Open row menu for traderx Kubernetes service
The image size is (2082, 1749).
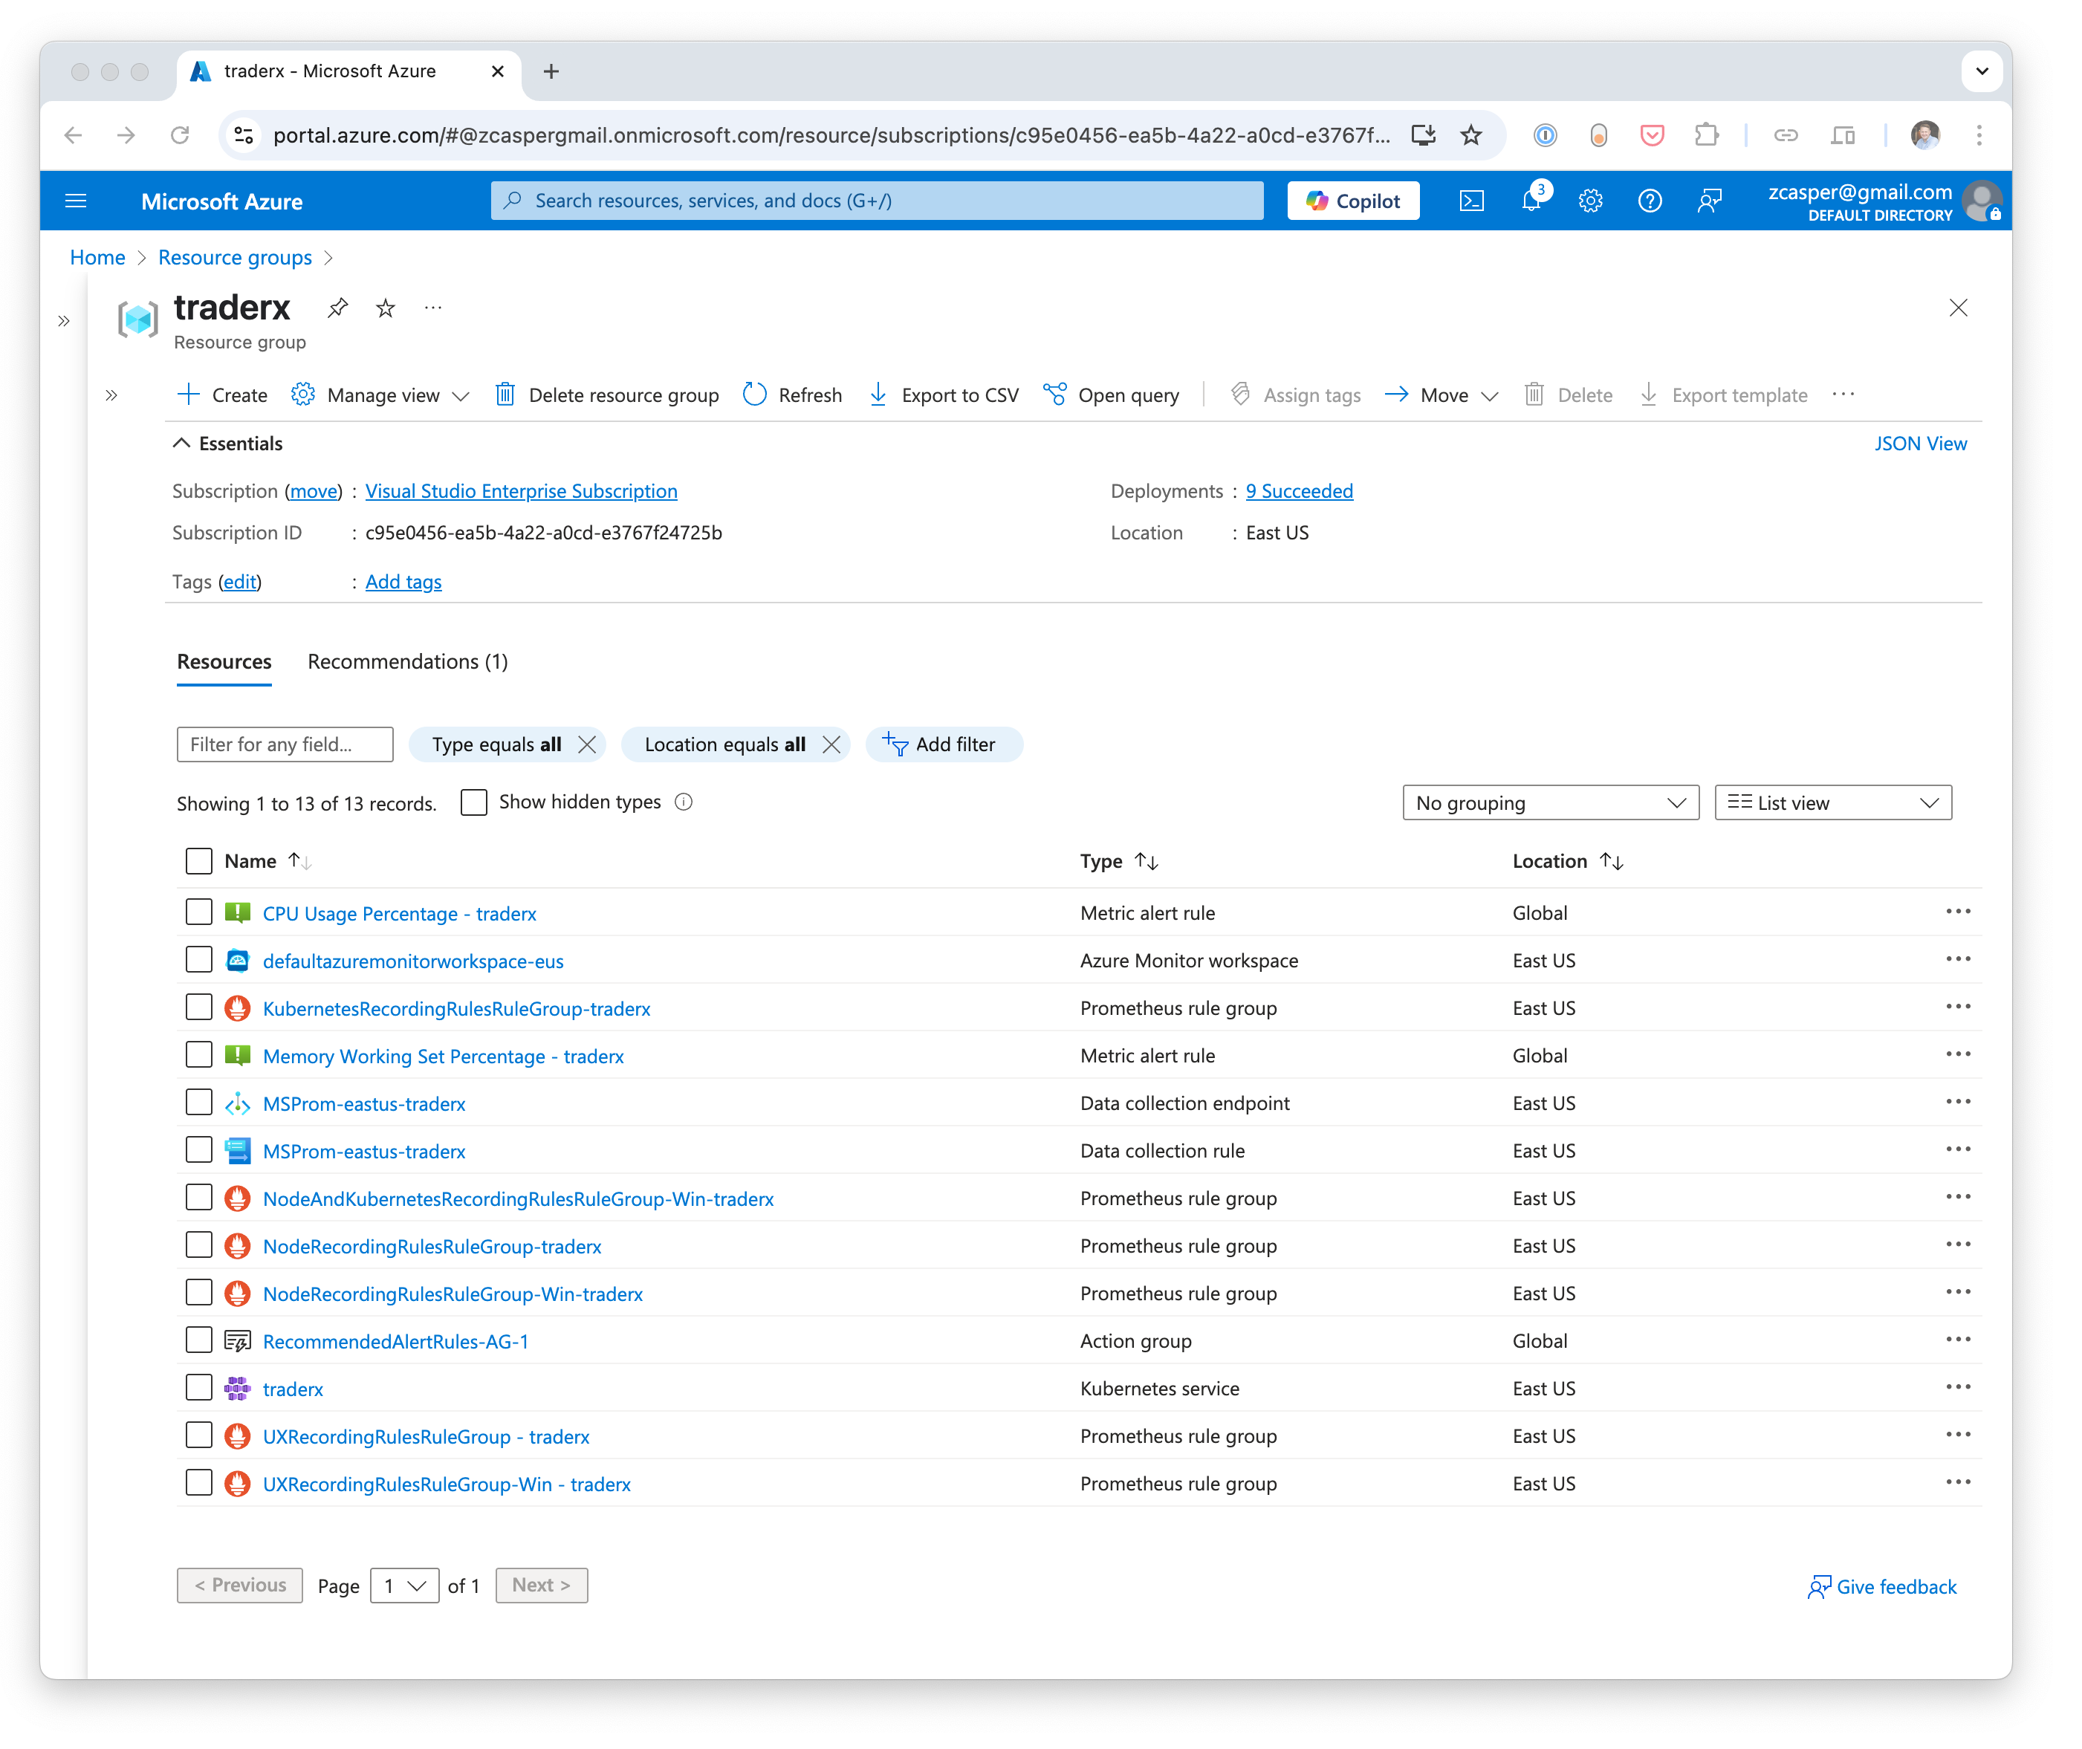pyautogui.click(x=1958, y=1388)
